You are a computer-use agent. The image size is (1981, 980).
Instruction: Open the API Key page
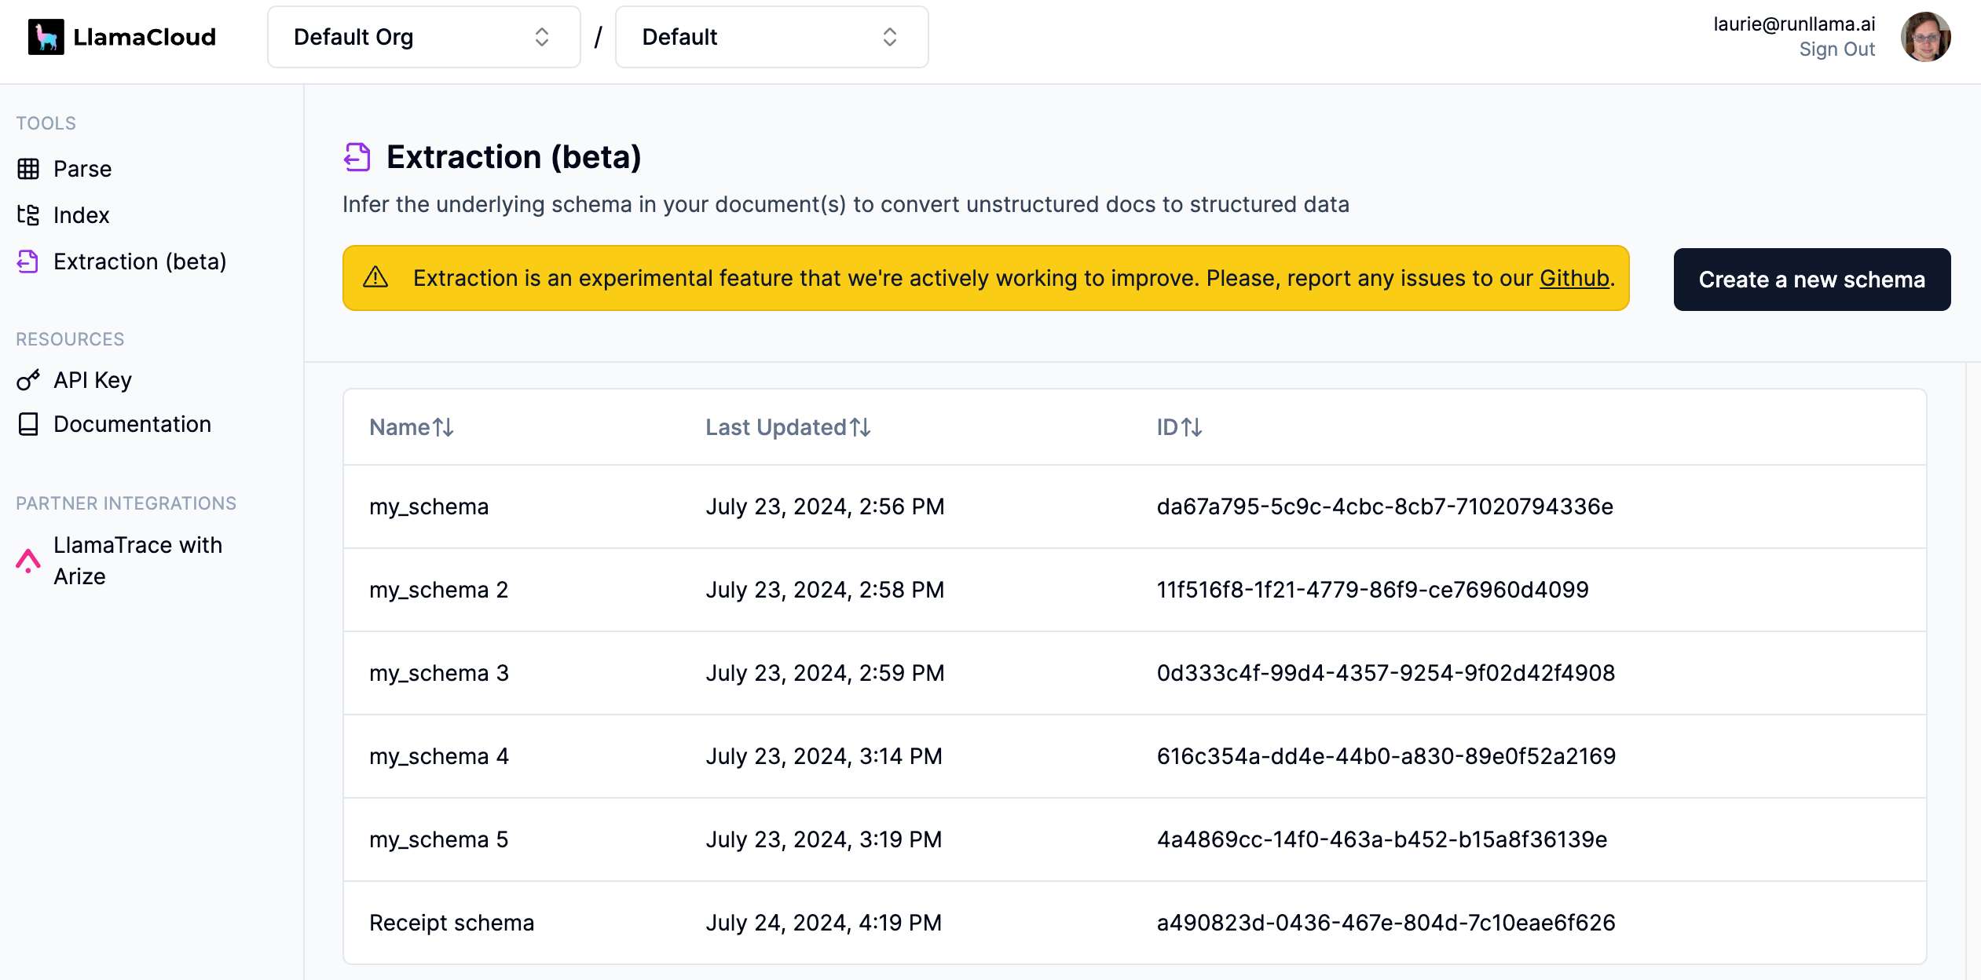[93, 380]
